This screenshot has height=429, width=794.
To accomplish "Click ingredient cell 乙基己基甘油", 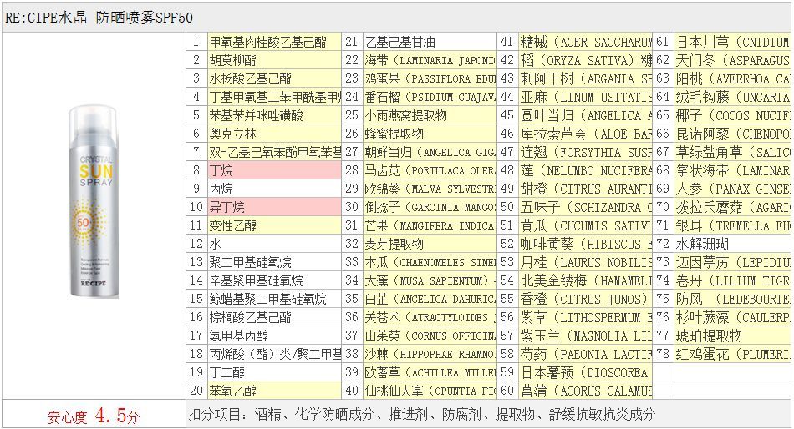I will coord(430,42).
